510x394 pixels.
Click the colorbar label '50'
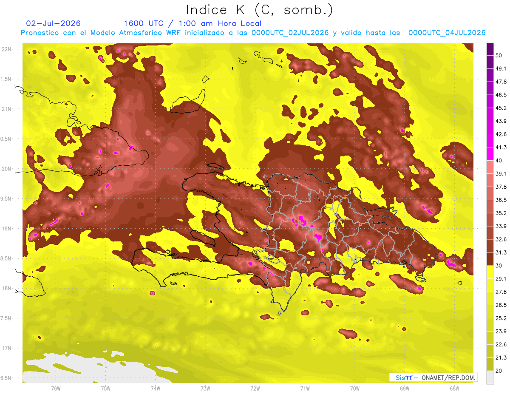coord(499,56)
